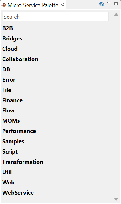Screen dimensions: 121x204
Task: Open the Finance category
Action: (x=13, y=100)
